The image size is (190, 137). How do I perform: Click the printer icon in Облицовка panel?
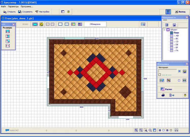tap(163, 95)
